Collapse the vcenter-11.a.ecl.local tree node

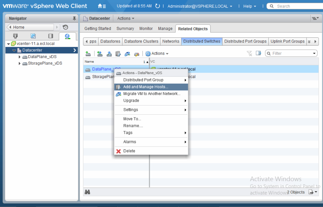(9, 44)
